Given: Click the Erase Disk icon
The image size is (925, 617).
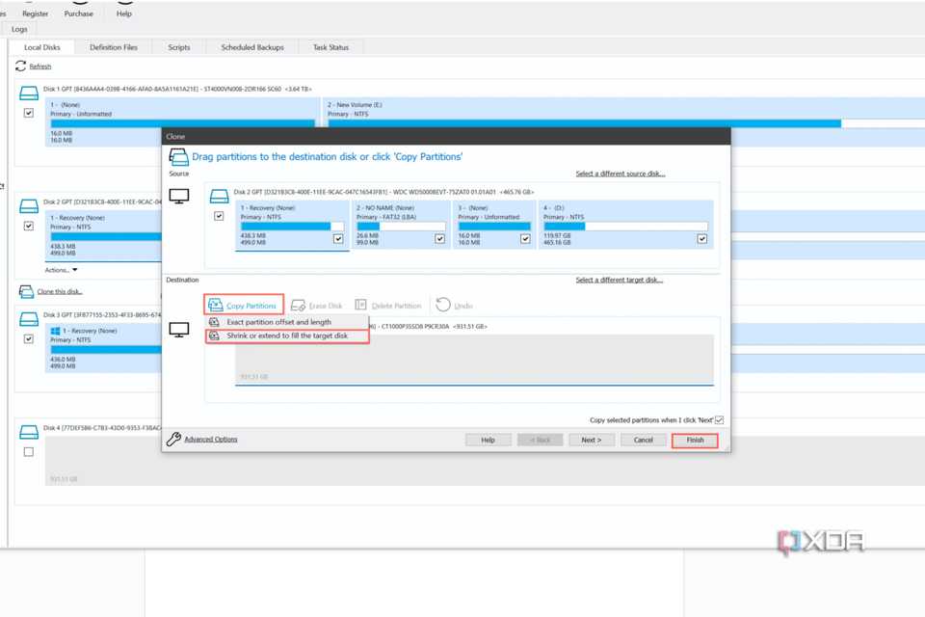Looking at the screenshot, I should click(x=299, y=306).
